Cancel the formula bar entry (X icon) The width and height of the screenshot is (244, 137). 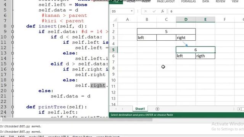[146, 11]
